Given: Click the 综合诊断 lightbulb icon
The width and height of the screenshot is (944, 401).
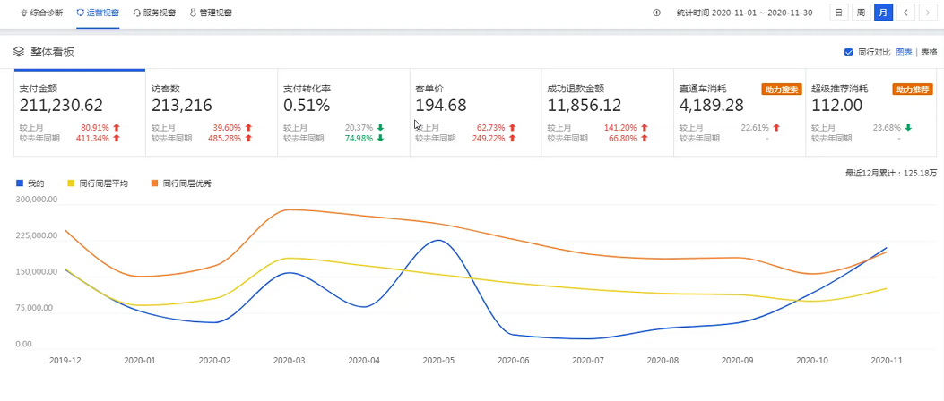Looking at the screenshot, I should (x=24, y=13).
